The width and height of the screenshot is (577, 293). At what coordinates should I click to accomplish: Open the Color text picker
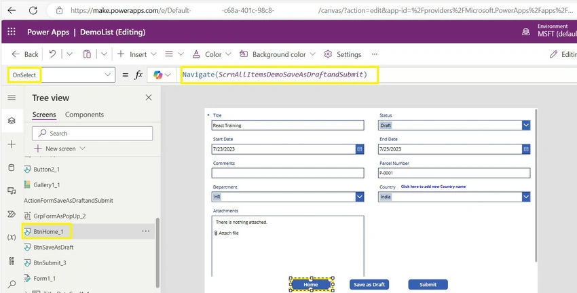(212, 54)
